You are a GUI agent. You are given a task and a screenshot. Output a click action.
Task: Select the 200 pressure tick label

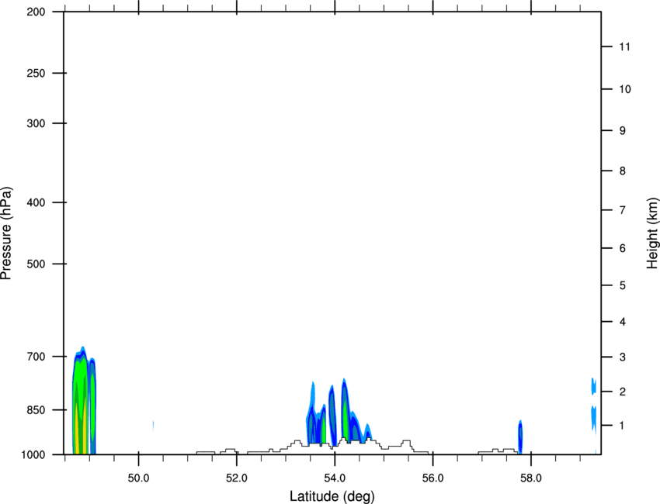pyautogui.click(x=36, y=12)
